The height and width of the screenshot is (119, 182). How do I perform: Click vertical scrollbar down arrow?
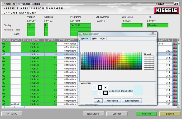[179, 104]
